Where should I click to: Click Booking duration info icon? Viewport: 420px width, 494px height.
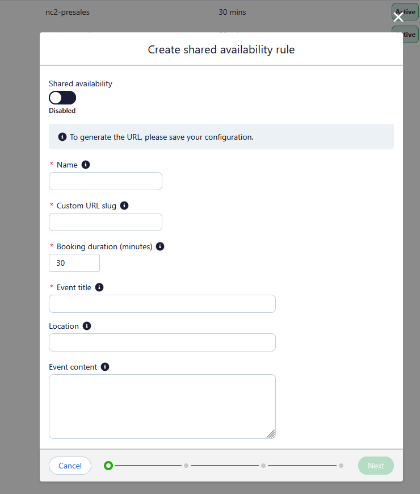(160, 246)
